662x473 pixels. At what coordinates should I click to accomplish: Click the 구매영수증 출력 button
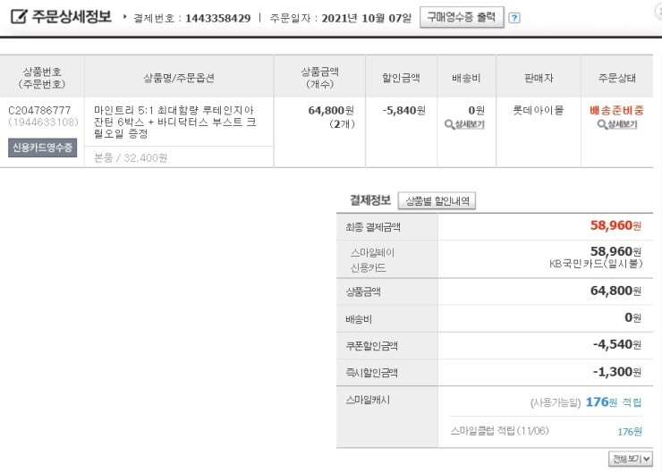click(462, 17)
